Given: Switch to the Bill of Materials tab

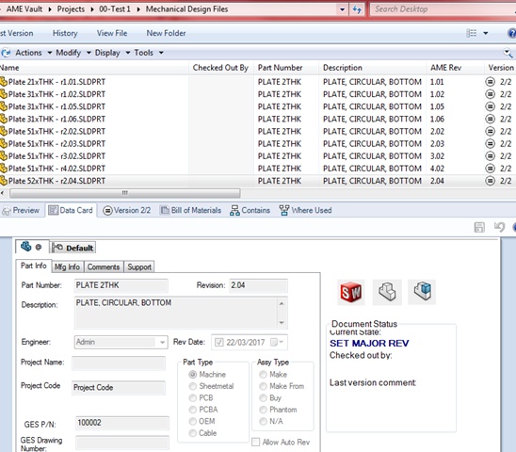Looking at the screenshot, I should coord(190,210).
